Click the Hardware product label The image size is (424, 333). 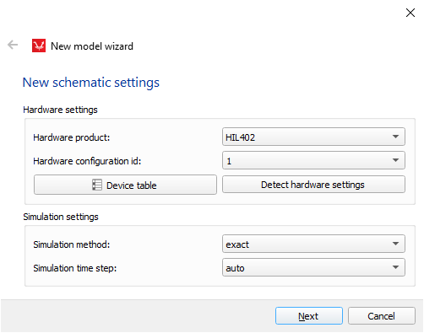tap(72, 137)
